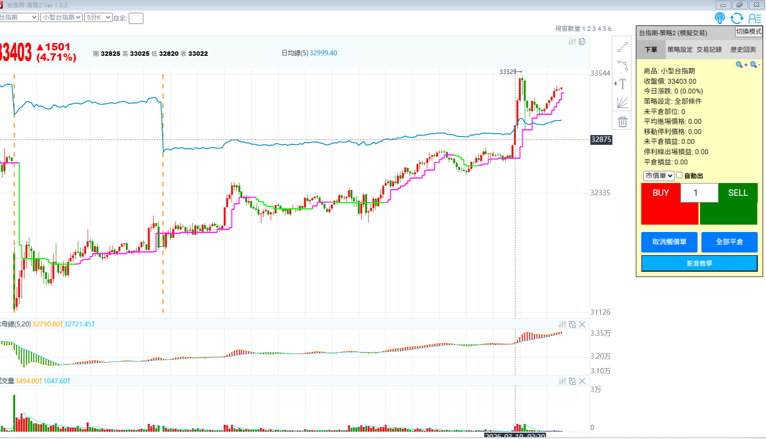Viewport: 766px width, 439px height.
Task: Choose the text annotation tool
Action: click(622, 84)
